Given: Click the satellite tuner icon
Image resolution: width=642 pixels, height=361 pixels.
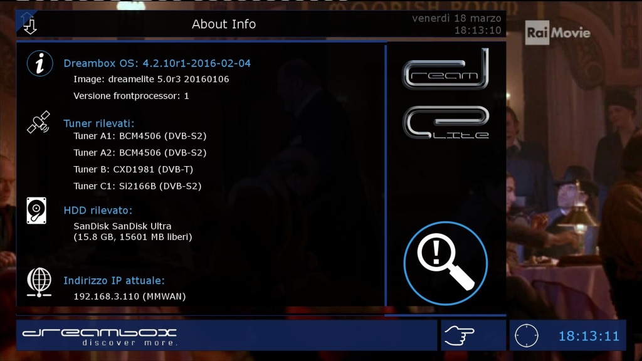Looking at the screenshot, I should point(38,122).
